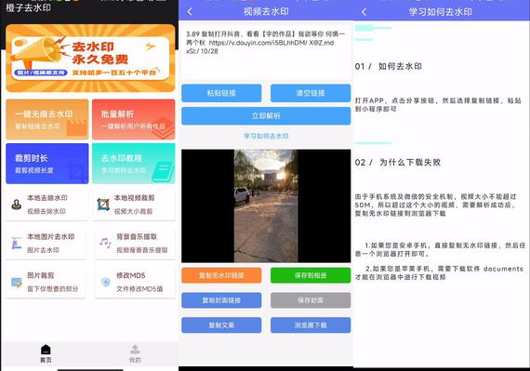Viewport: 530px width, 371px height.
Task: Tap the street video preview thumbnail
Action: point(266,205)
